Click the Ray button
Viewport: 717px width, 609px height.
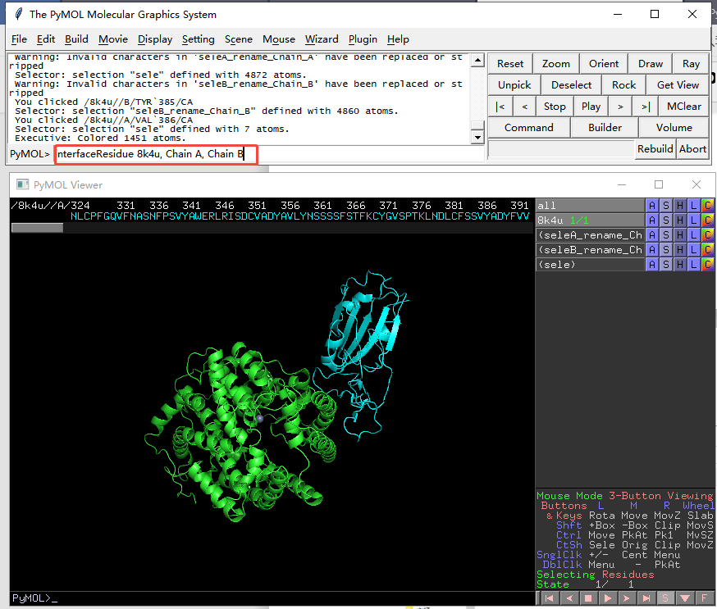tap(691, 64)
